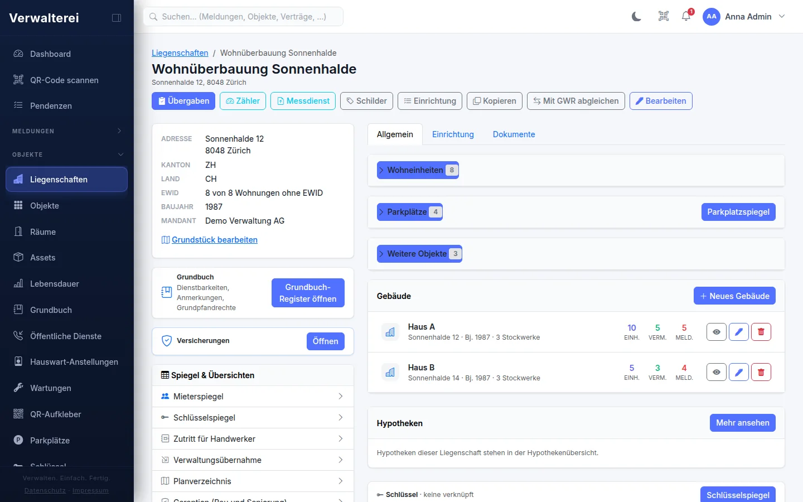This screenshot has width=803, height=502.
Task: Open Anna Admin user menu
Action: click(744, 17)
